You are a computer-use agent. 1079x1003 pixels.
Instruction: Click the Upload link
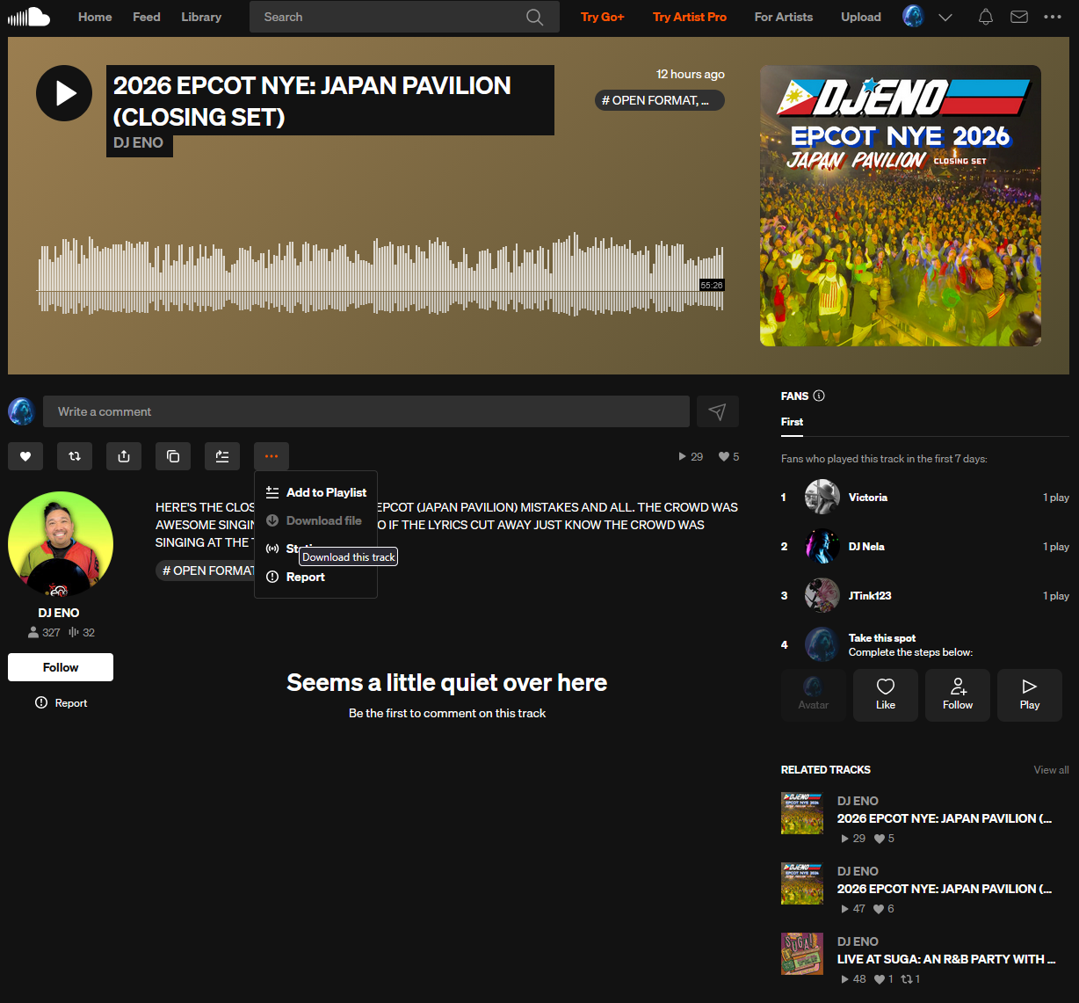[x=861, y=17]
